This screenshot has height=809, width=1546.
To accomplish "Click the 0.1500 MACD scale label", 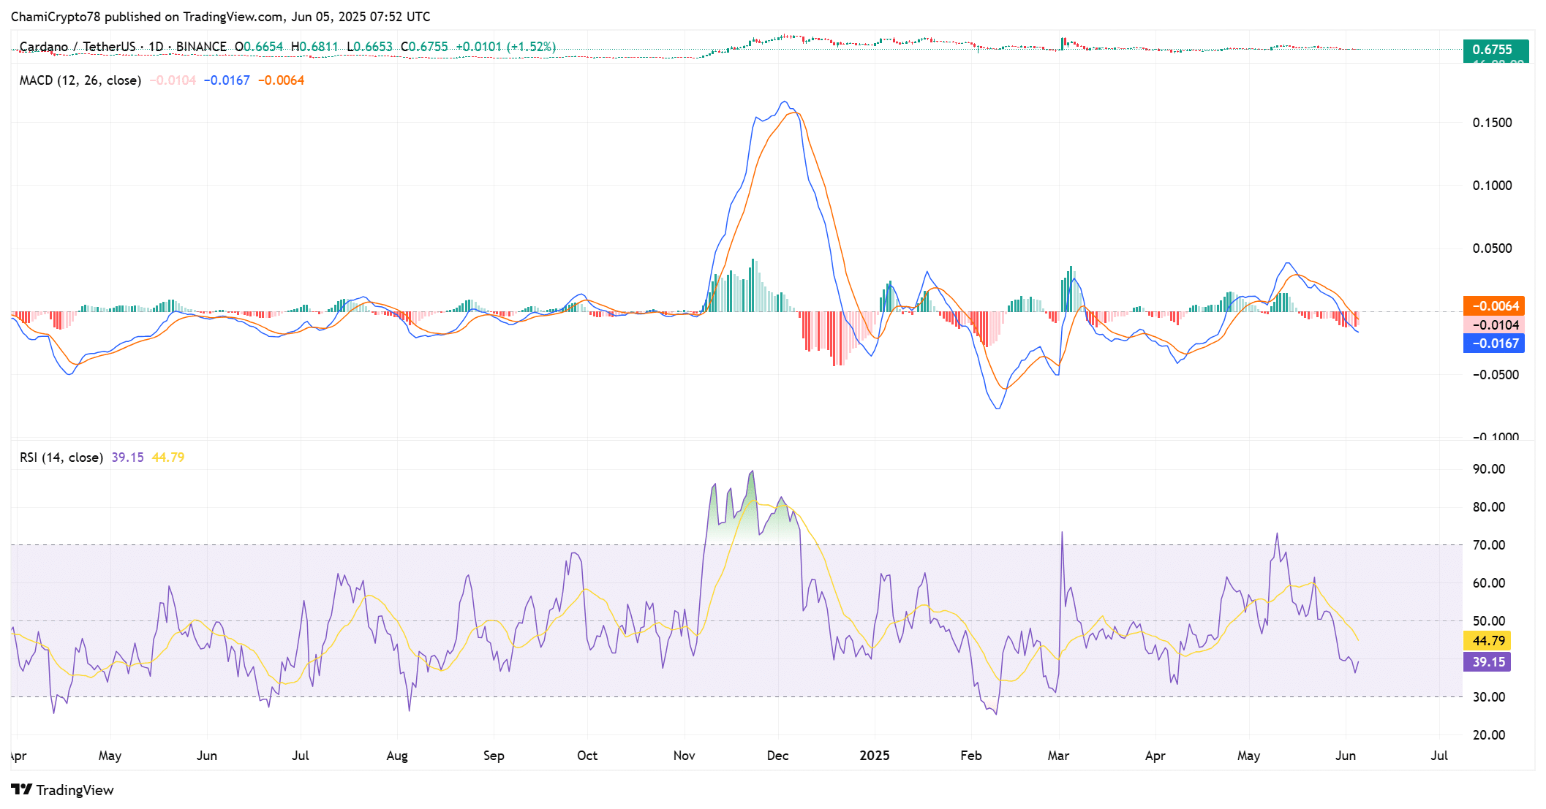I will (1492, 123).
